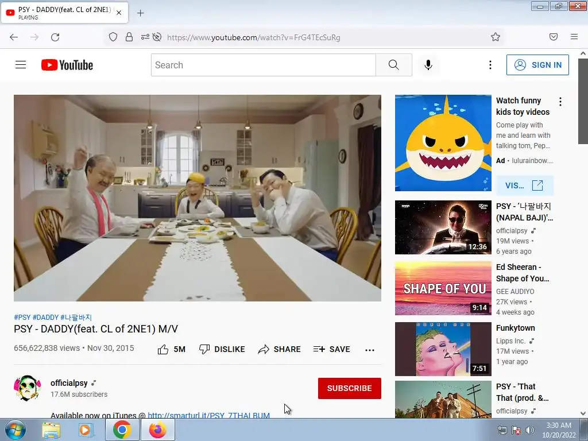The height and width of the screenshot is (441, 588).
Task: Open the baby shark ad thumbnail
Action: pos(443,143)
